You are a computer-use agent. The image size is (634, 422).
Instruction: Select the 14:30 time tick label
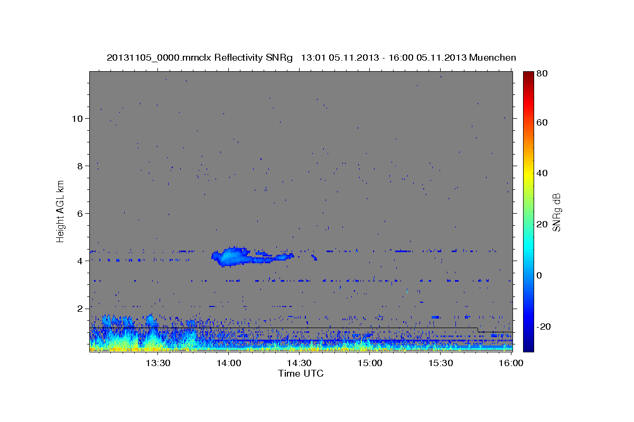coord(299,363)
